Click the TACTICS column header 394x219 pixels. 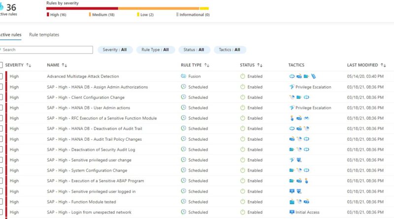[x=296, y=65]
